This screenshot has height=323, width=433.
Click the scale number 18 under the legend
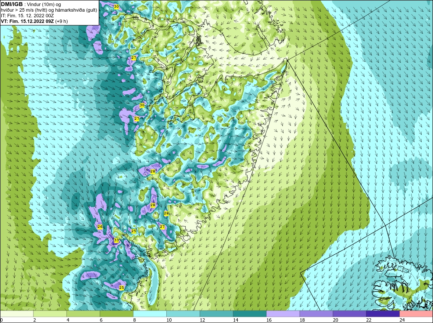point(302,320)
